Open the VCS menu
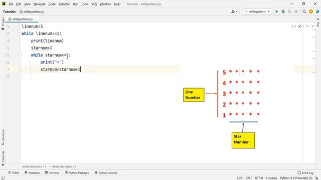 click(94, 4)
